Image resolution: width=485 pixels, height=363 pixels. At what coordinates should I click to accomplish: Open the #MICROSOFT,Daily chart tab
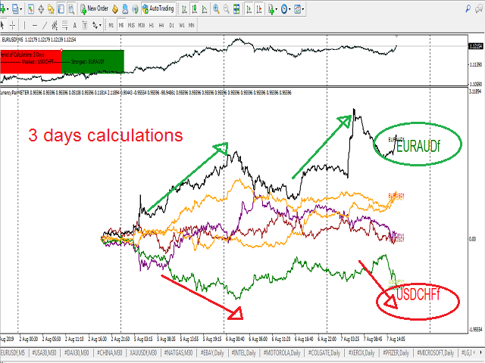[x=436, y=352]
